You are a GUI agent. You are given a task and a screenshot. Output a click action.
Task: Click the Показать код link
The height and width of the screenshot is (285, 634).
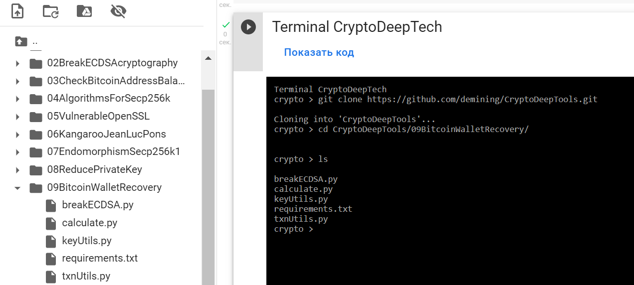click(x=319, y=52)
